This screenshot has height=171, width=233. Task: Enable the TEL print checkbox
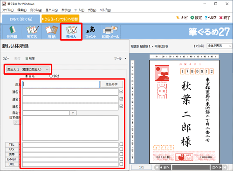tap(121, 144)
